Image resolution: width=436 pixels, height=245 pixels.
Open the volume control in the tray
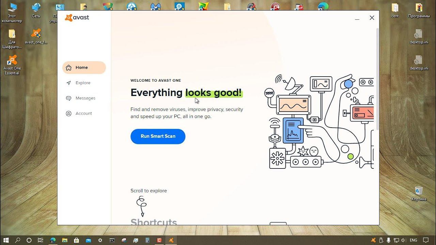(x=404, y=240)
